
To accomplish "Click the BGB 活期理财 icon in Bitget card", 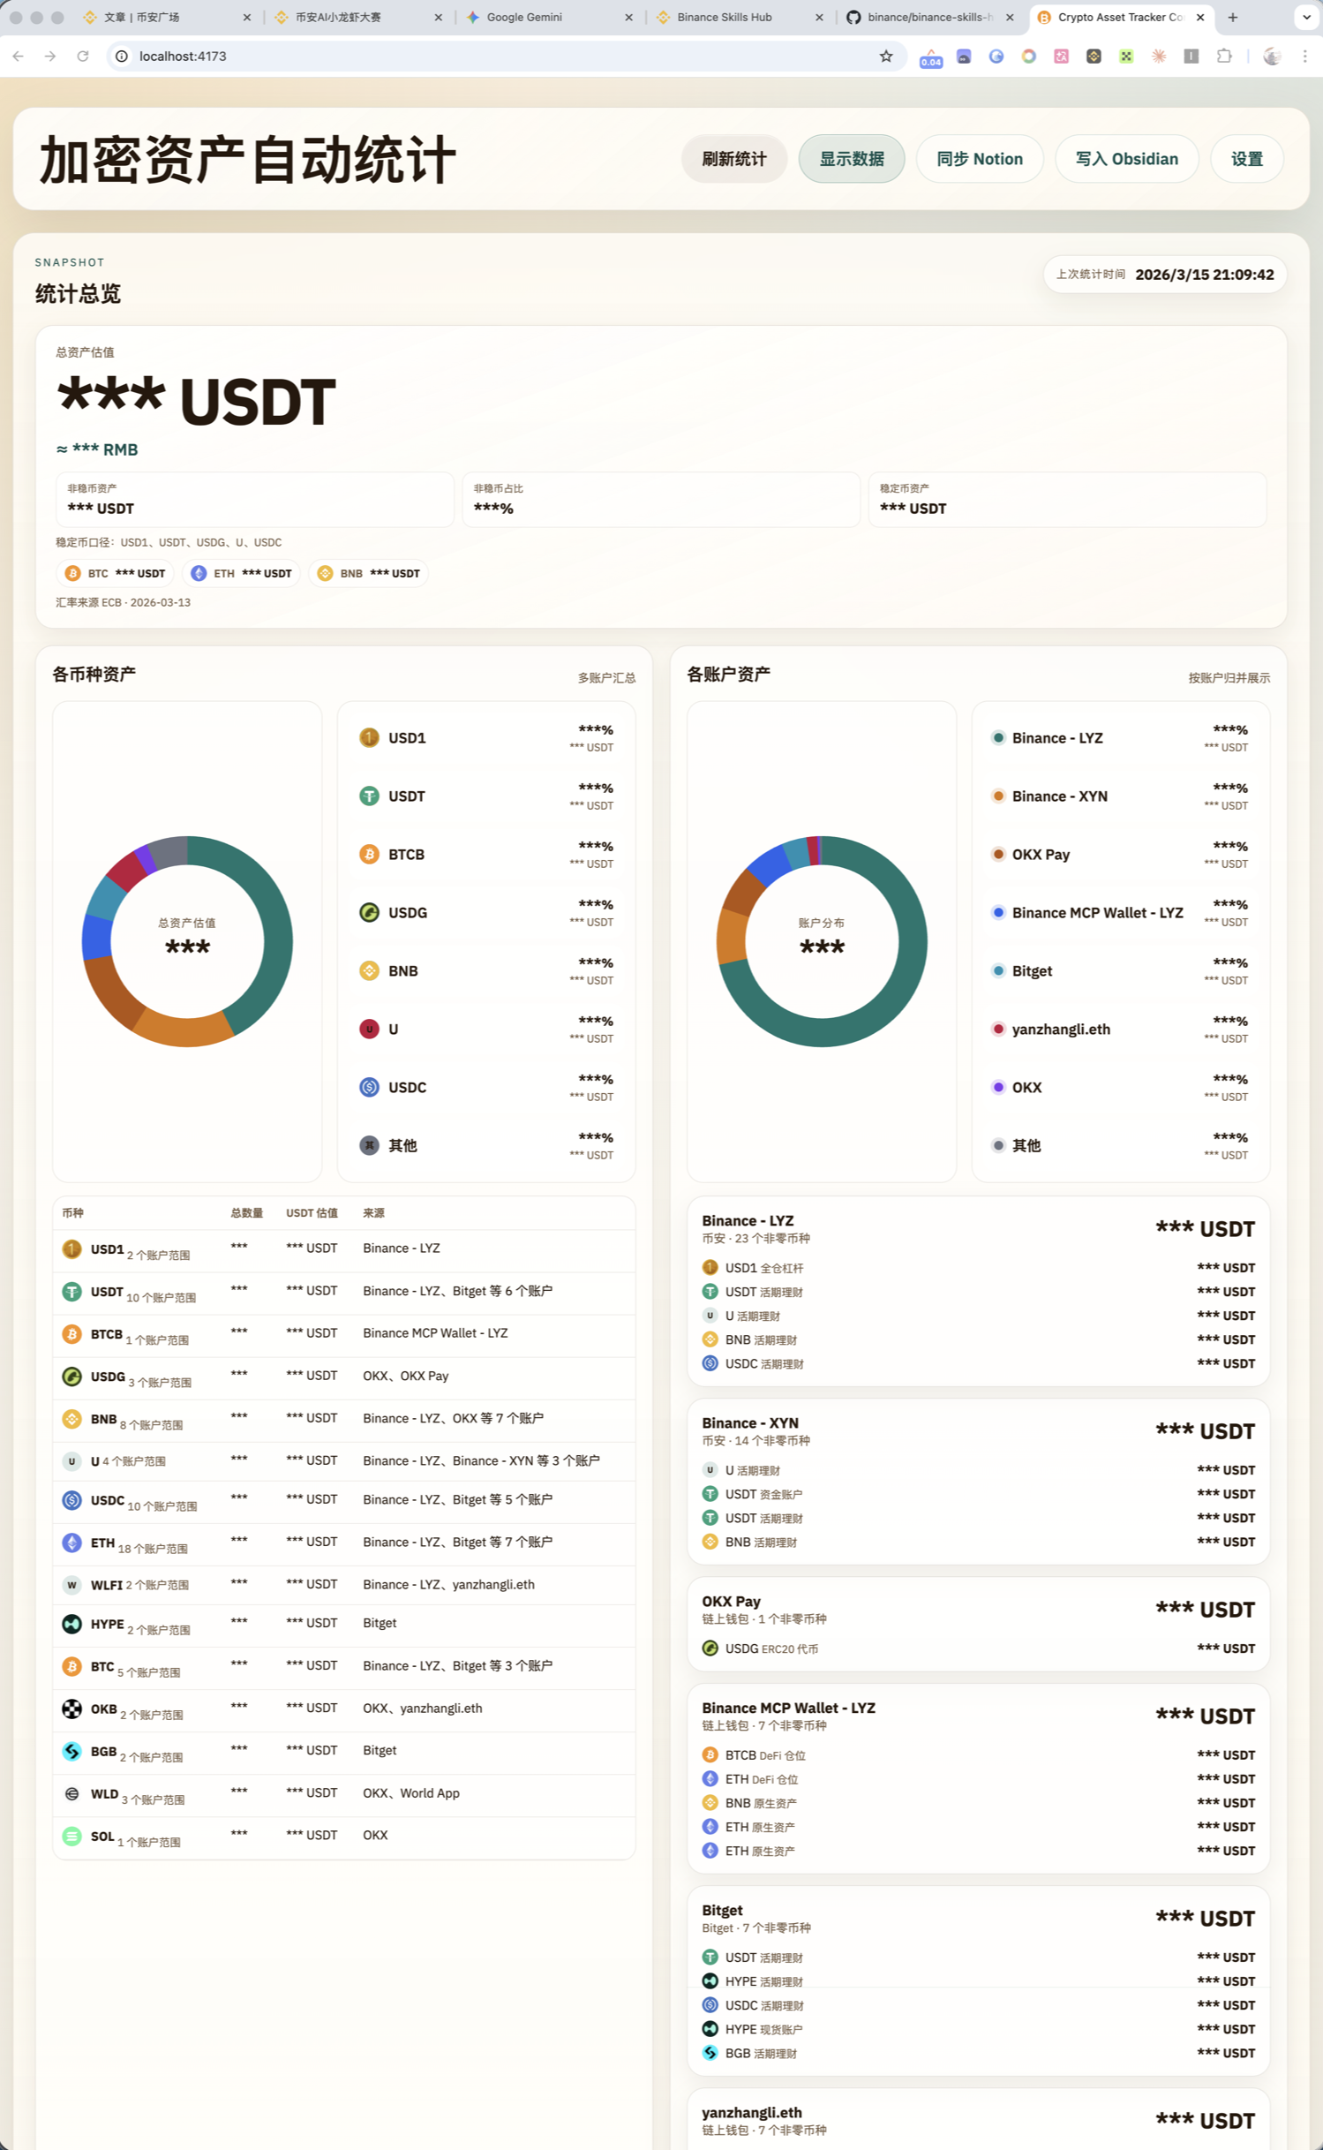I will point(710,2052).
